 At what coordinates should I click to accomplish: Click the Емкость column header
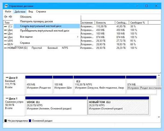(x=105, y=23)
